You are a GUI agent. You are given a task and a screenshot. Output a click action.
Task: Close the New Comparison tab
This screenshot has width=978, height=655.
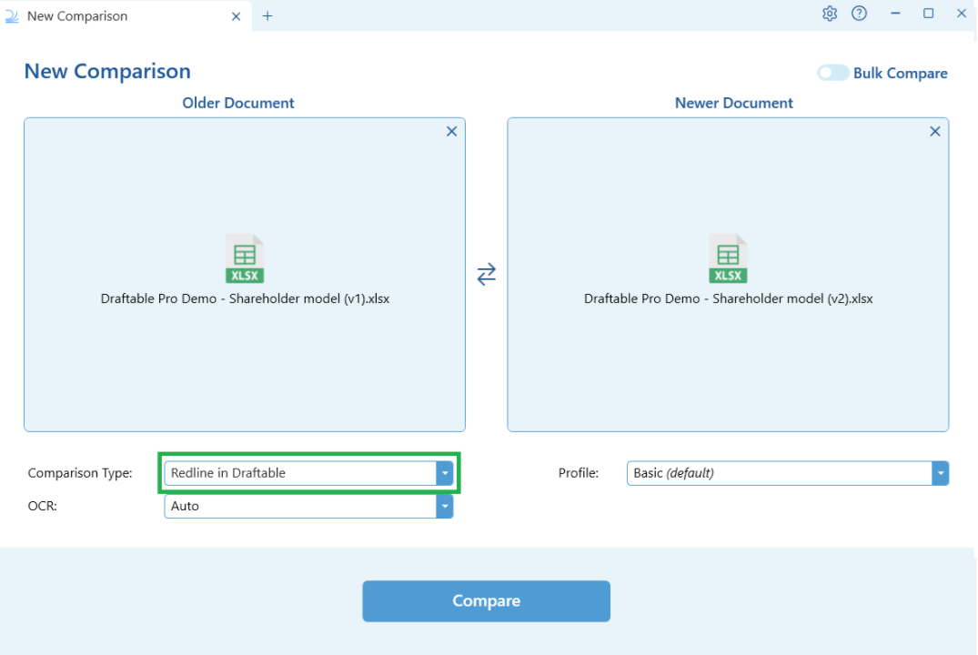236,17
